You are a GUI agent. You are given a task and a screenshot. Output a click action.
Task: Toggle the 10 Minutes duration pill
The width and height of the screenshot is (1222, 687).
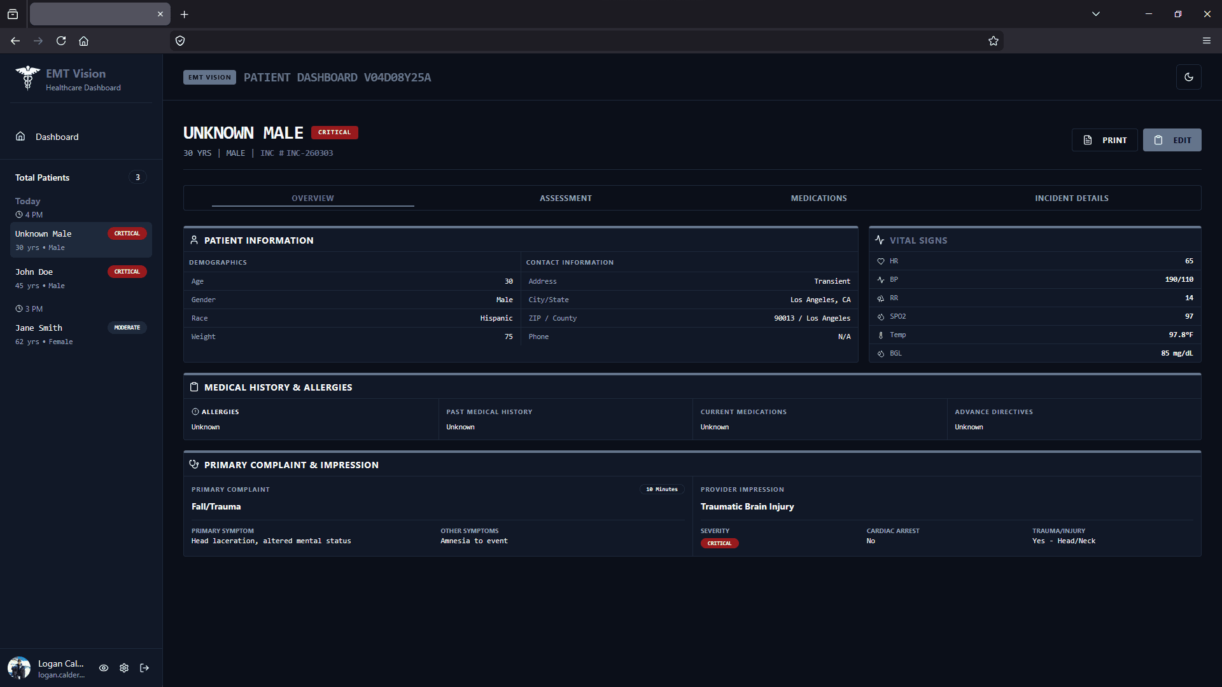click(x=661, y=489)
